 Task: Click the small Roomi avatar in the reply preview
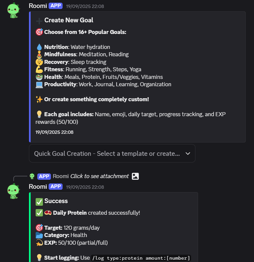(32, 176)
